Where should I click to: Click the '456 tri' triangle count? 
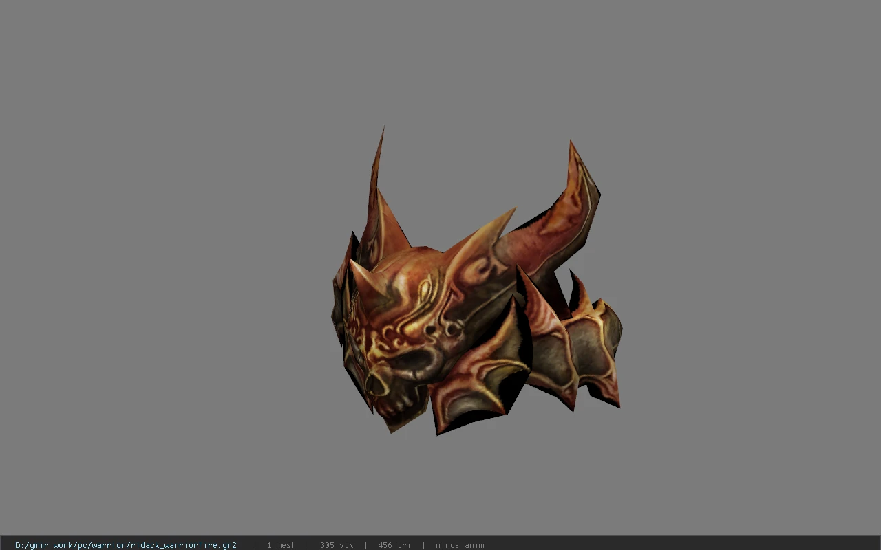tap(394, 545)
